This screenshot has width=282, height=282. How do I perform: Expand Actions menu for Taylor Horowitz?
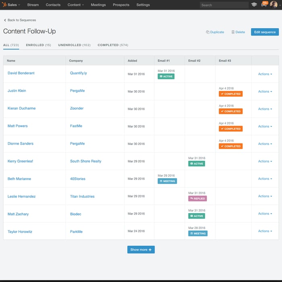[x=265, y=231]
